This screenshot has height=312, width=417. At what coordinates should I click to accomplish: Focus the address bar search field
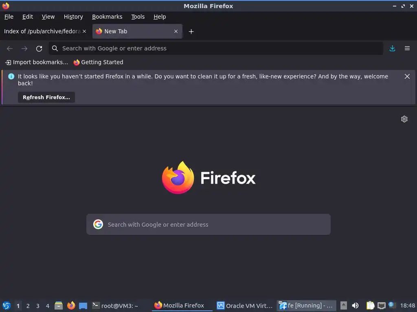pos(216,48)
